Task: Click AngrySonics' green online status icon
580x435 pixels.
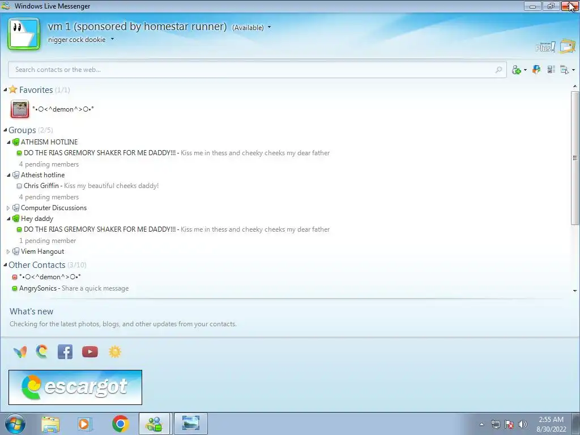Action: (14, 288)
